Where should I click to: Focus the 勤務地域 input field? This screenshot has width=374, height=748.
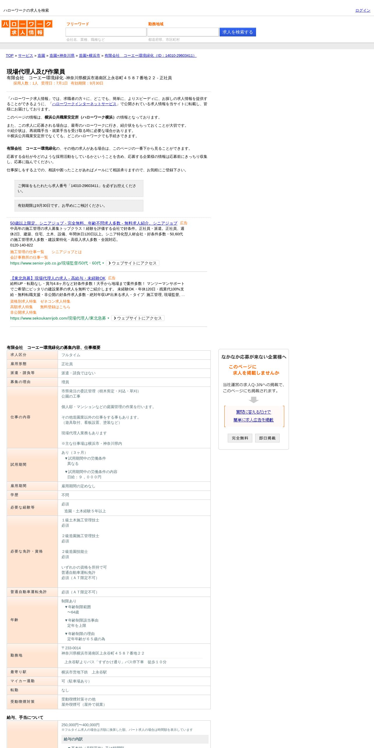coord(183,32)
